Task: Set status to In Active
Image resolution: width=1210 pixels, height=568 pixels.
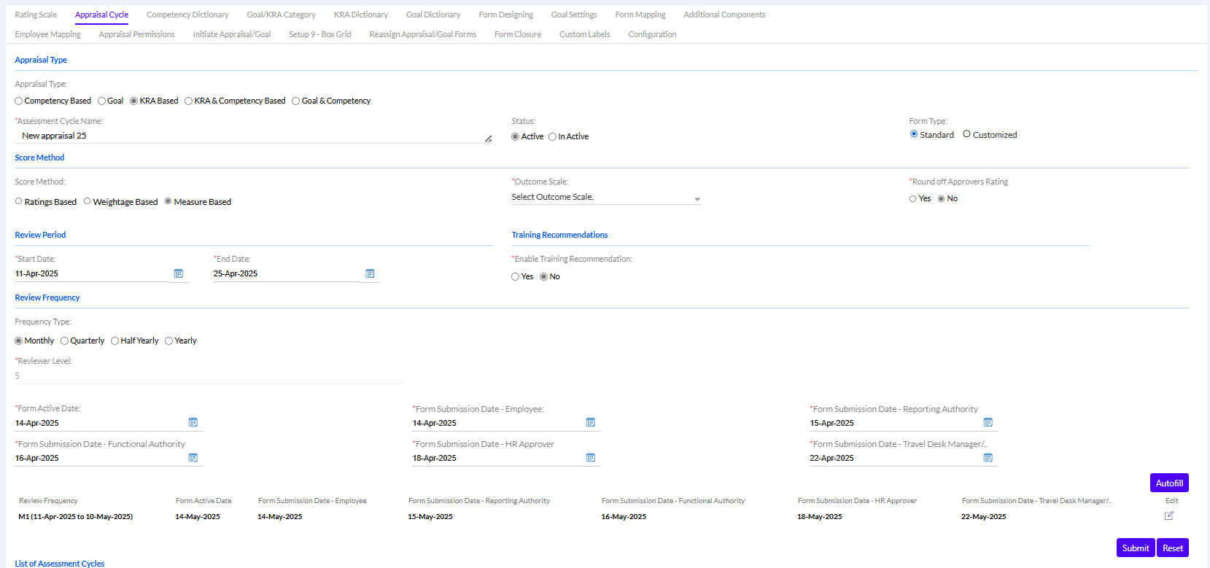Action: click(x=553, y=137)
